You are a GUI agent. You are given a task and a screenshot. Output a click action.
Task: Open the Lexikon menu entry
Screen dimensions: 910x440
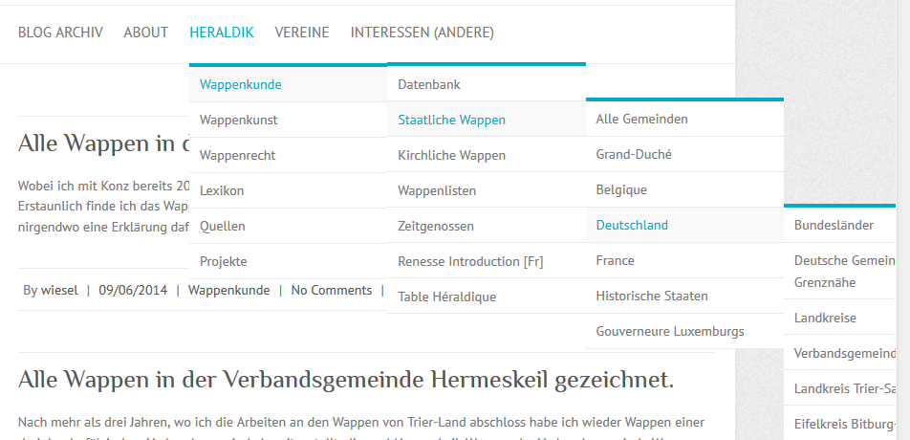(x=222, y=190)
